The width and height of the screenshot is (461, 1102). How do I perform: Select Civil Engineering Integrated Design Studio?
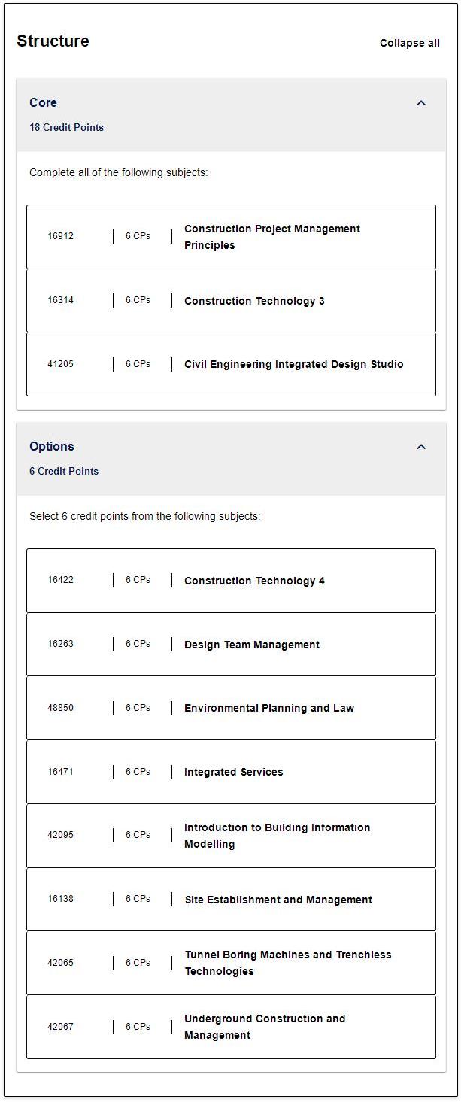tap(293, 364)
